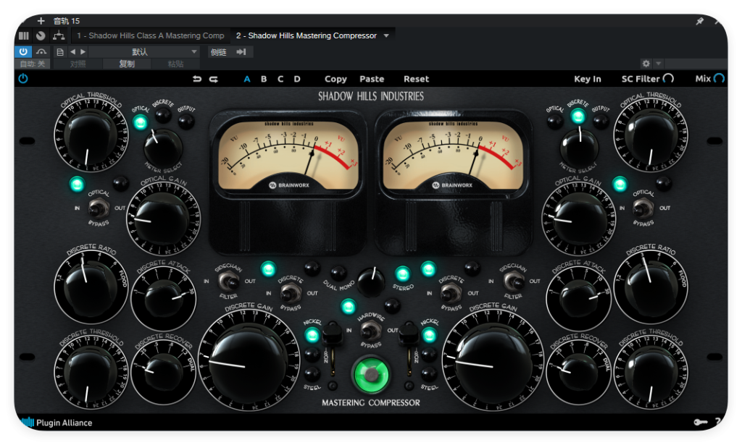Click left meter Output indicator lamp
Screen dimensions: 742x445
pyautogui.click(x=186, y=122)
